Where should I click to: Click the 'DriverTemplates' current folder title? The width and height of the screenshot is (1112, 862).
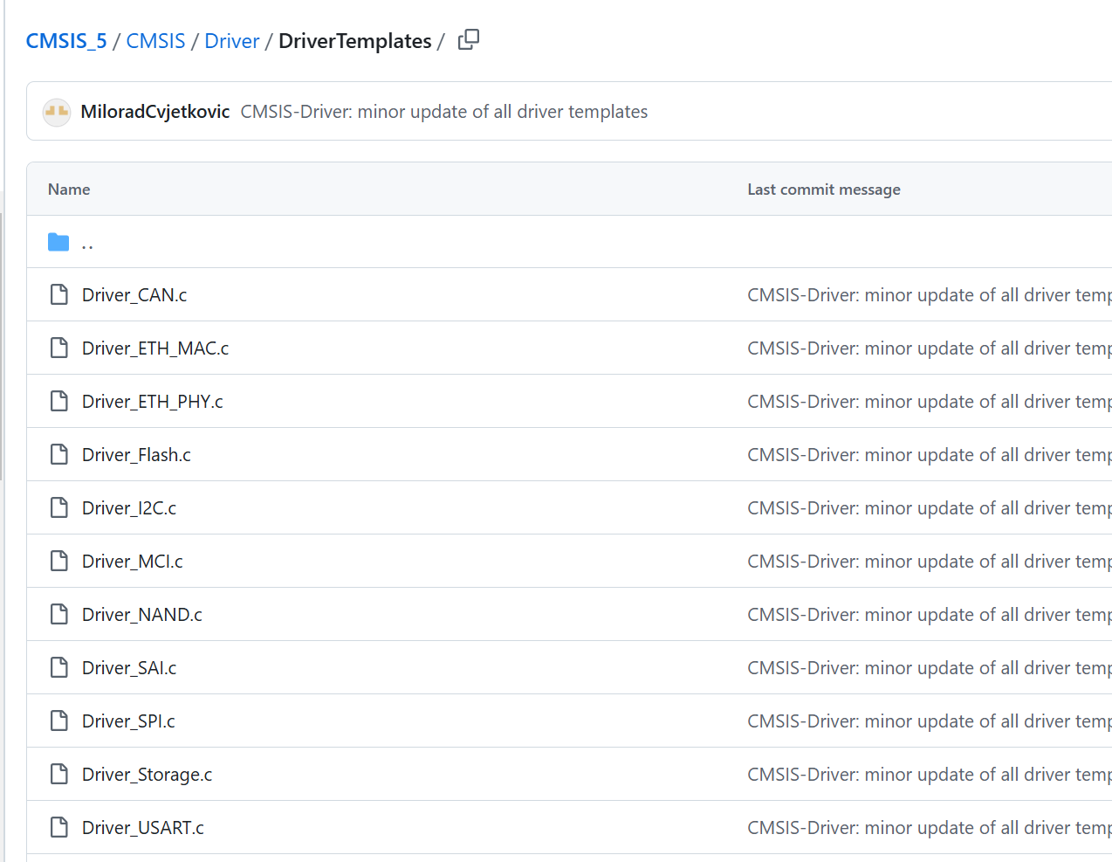(x=355, y=41)
